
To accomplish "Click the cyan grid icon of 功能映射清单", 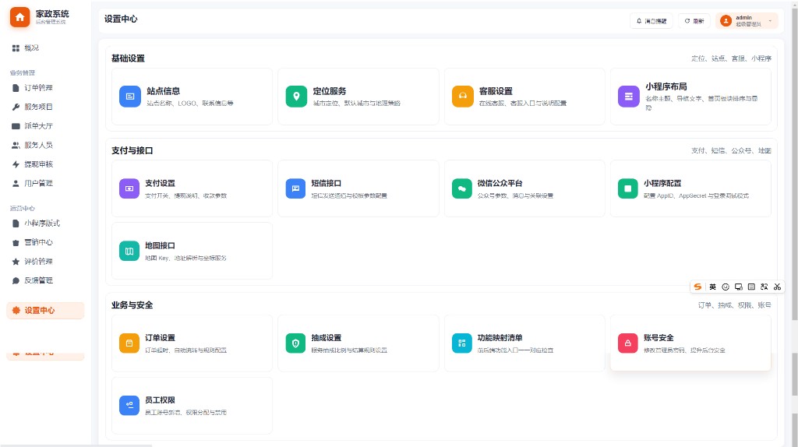I will click(x=461, y=343).
